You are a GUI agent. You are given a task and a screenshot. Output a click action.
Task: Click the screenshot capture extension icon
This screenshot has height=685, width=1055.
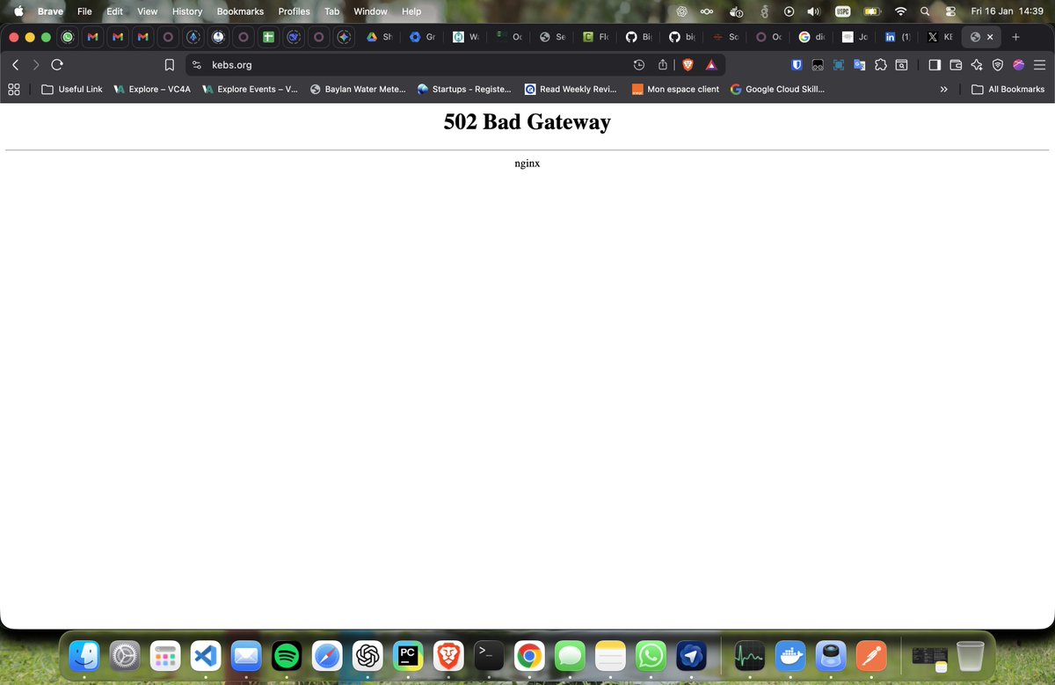[x=838, y=64]
